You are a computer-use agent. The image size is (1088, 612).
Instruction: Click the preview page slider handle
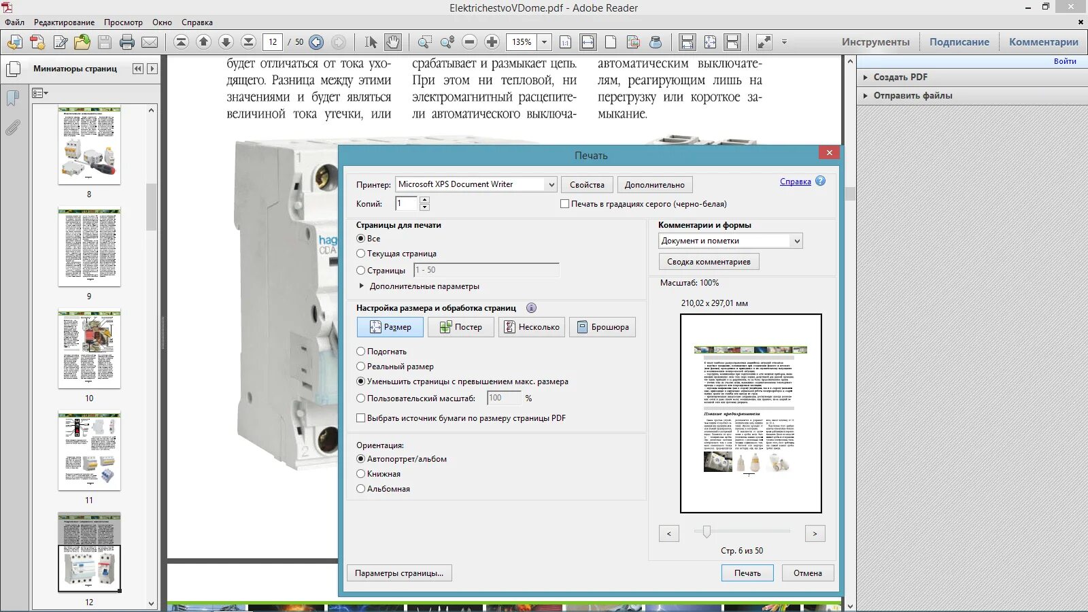click(x=707, y=532)
